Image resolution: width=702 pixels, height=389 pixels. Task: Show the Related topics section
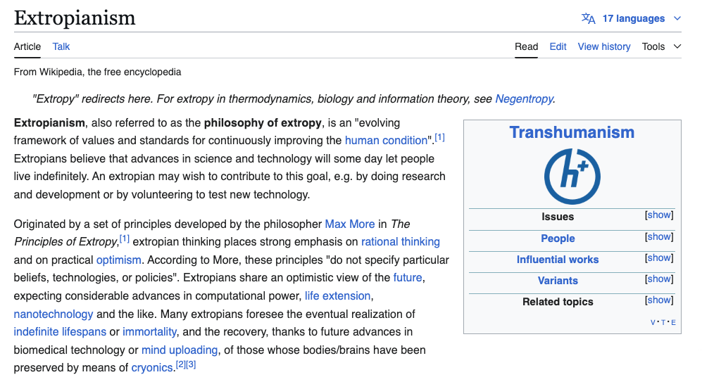pyautogui.click(x=659, y=300)
